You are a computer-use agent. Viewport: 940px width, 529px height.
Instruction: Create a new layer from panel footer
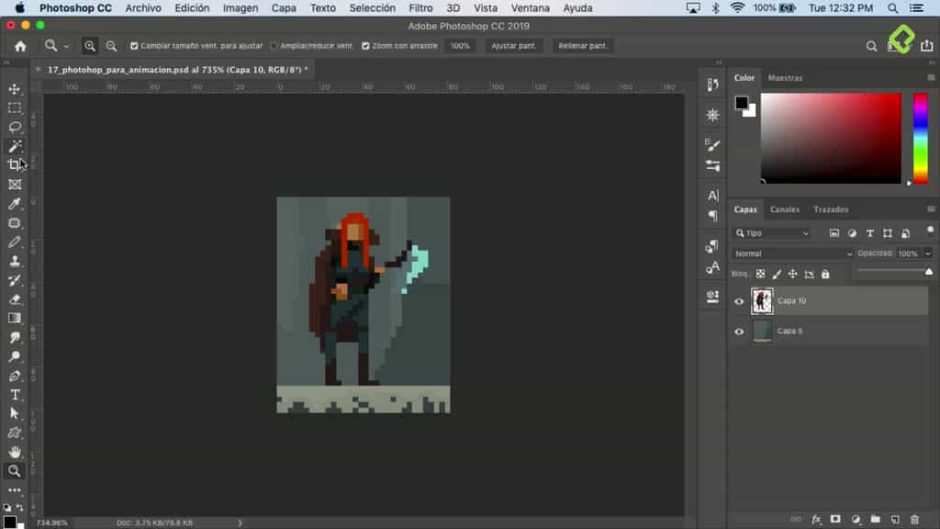click(x=895, y=520)
